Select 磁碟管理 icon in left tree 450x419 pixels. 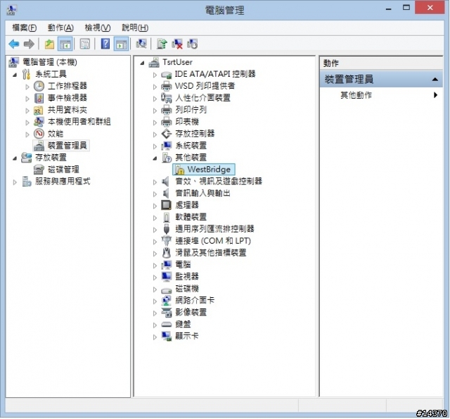(x=39, y=170)
